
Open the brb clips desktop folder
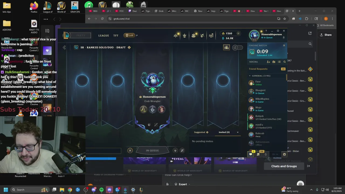[7, 7]
